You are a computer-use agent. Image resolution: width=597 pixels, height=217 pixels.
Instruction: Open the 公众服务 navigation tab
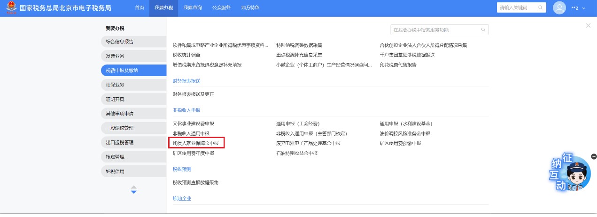pyautogui.click(x=221, y=8)
